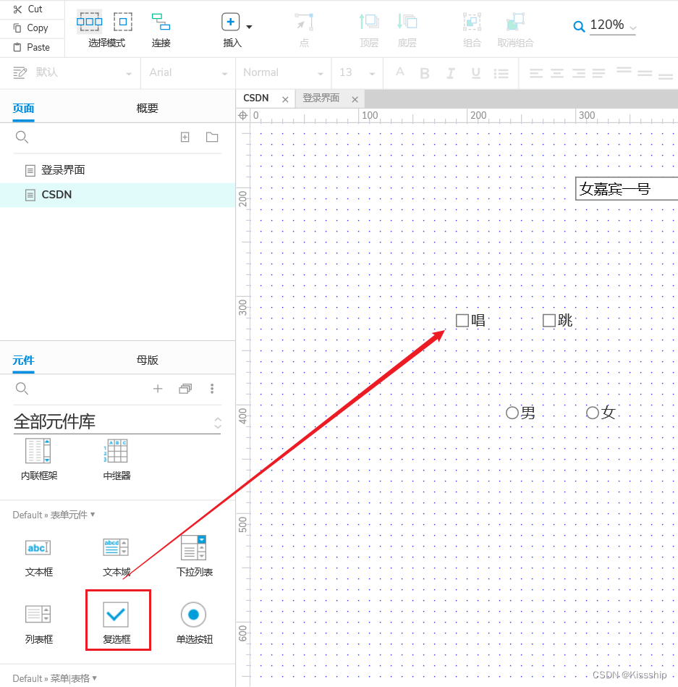Click the pages panel search icon
The height and width of the screenshot is (687, 678).
(22, 137)
